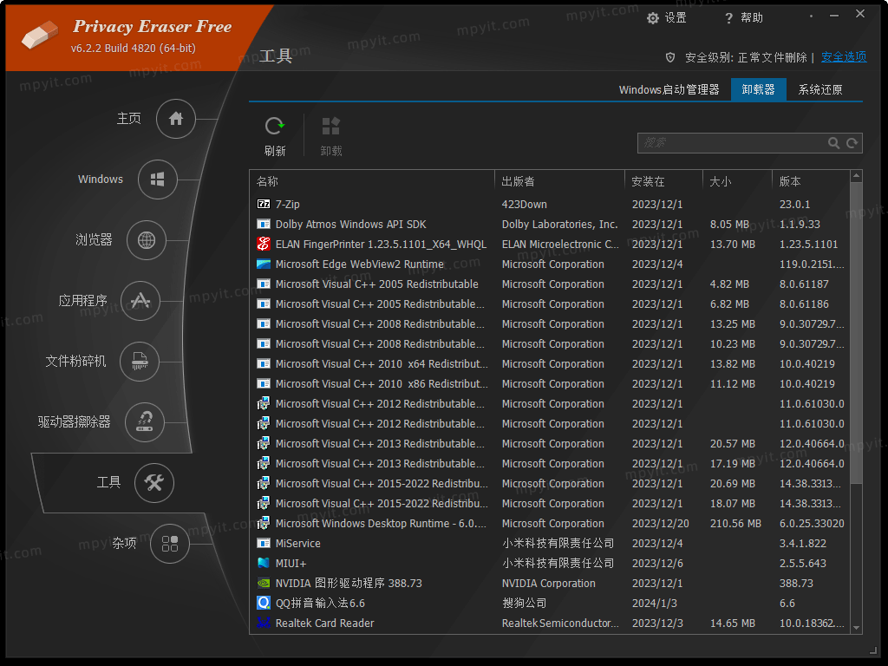Screen dimensions: 888x666
Task: Open the 驱动器擦除器 drive wiper icon
Action: coord(145,422)
